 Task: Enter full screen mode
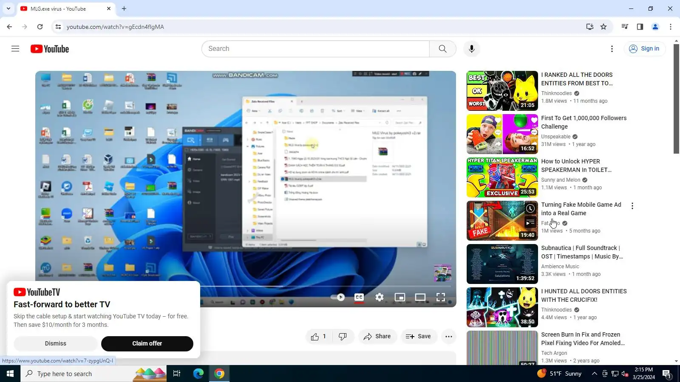pos(441,297)
